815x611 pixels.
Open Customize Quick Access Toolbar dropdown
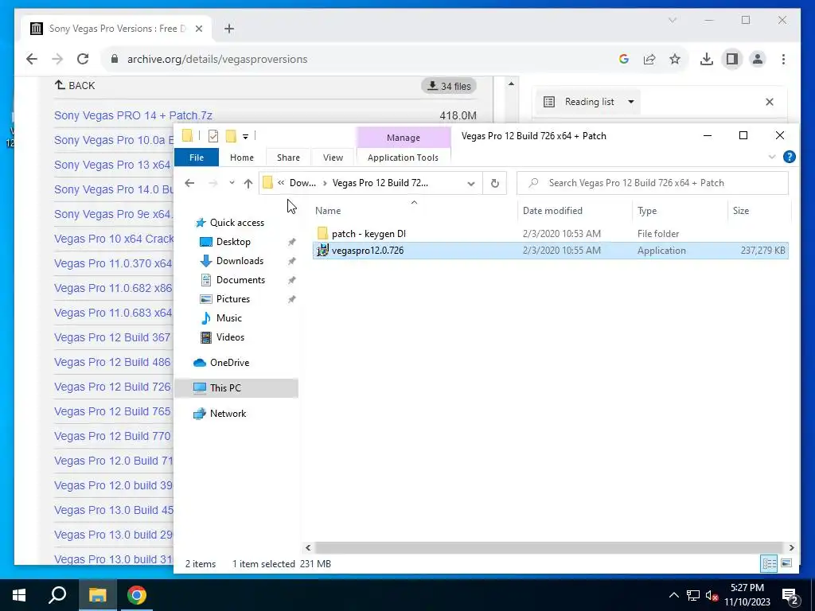(245, 137)
